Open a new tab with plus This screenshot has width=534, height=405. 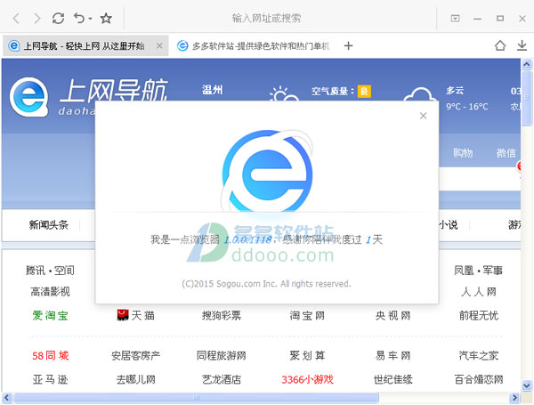point(348,45)
